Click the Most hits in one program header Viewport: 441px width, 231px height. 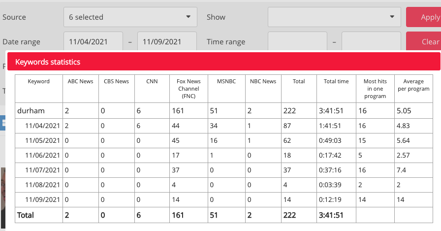click(375, 89)
